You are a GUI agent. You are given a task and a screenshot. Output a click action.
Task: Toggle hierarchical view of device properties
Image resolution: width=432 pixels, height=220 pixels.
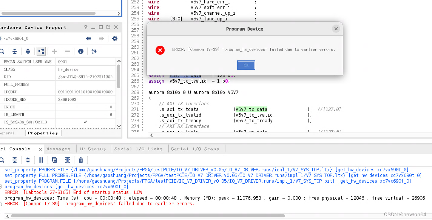coord(41,51)
